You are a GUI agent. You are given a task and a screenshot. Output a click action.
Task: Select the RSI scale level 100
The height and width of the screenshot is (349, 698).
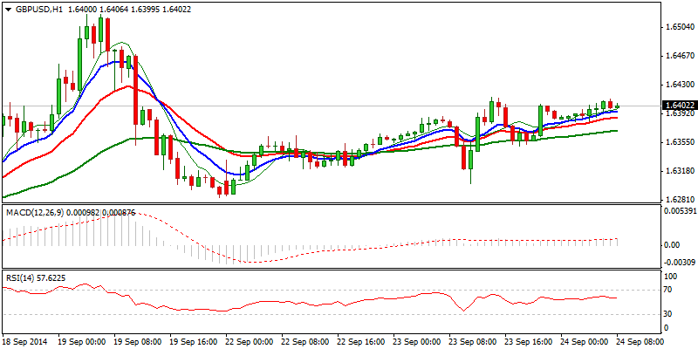(671, 277)
